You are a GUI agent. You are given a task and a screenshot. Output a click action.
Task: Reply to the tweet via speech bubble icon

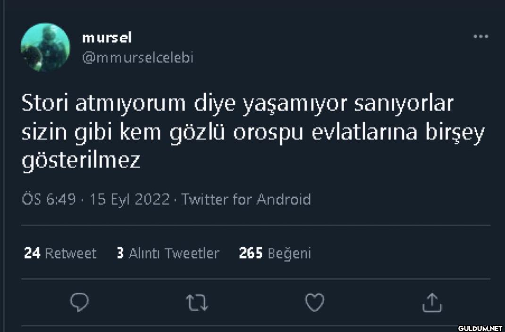[x=80, y=302]
